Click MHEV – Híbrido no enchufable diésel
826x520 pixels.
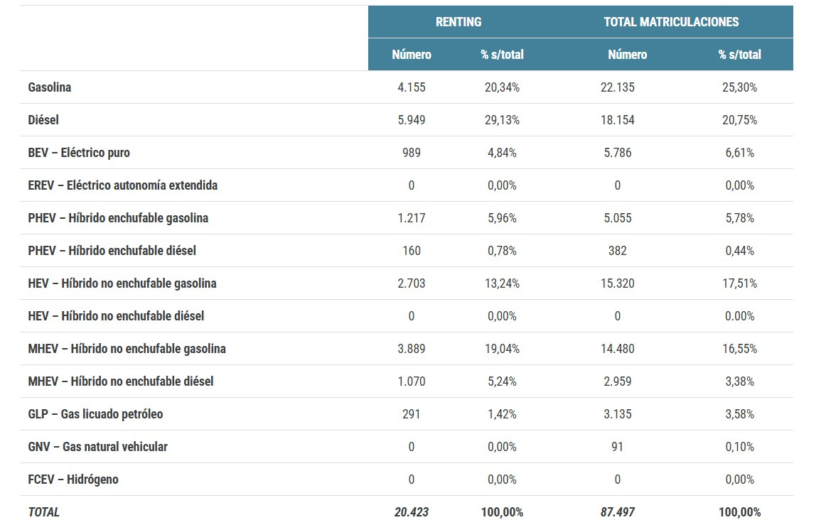pyautogui.click(x=121, y=381)
